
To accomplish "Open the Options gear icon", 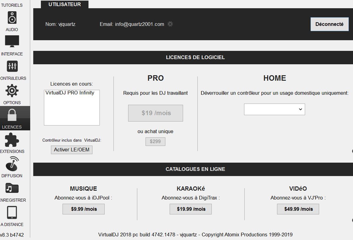I will click(12, 91).
